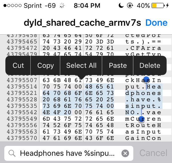Choose Cut from the edit menu

[18, 65]
